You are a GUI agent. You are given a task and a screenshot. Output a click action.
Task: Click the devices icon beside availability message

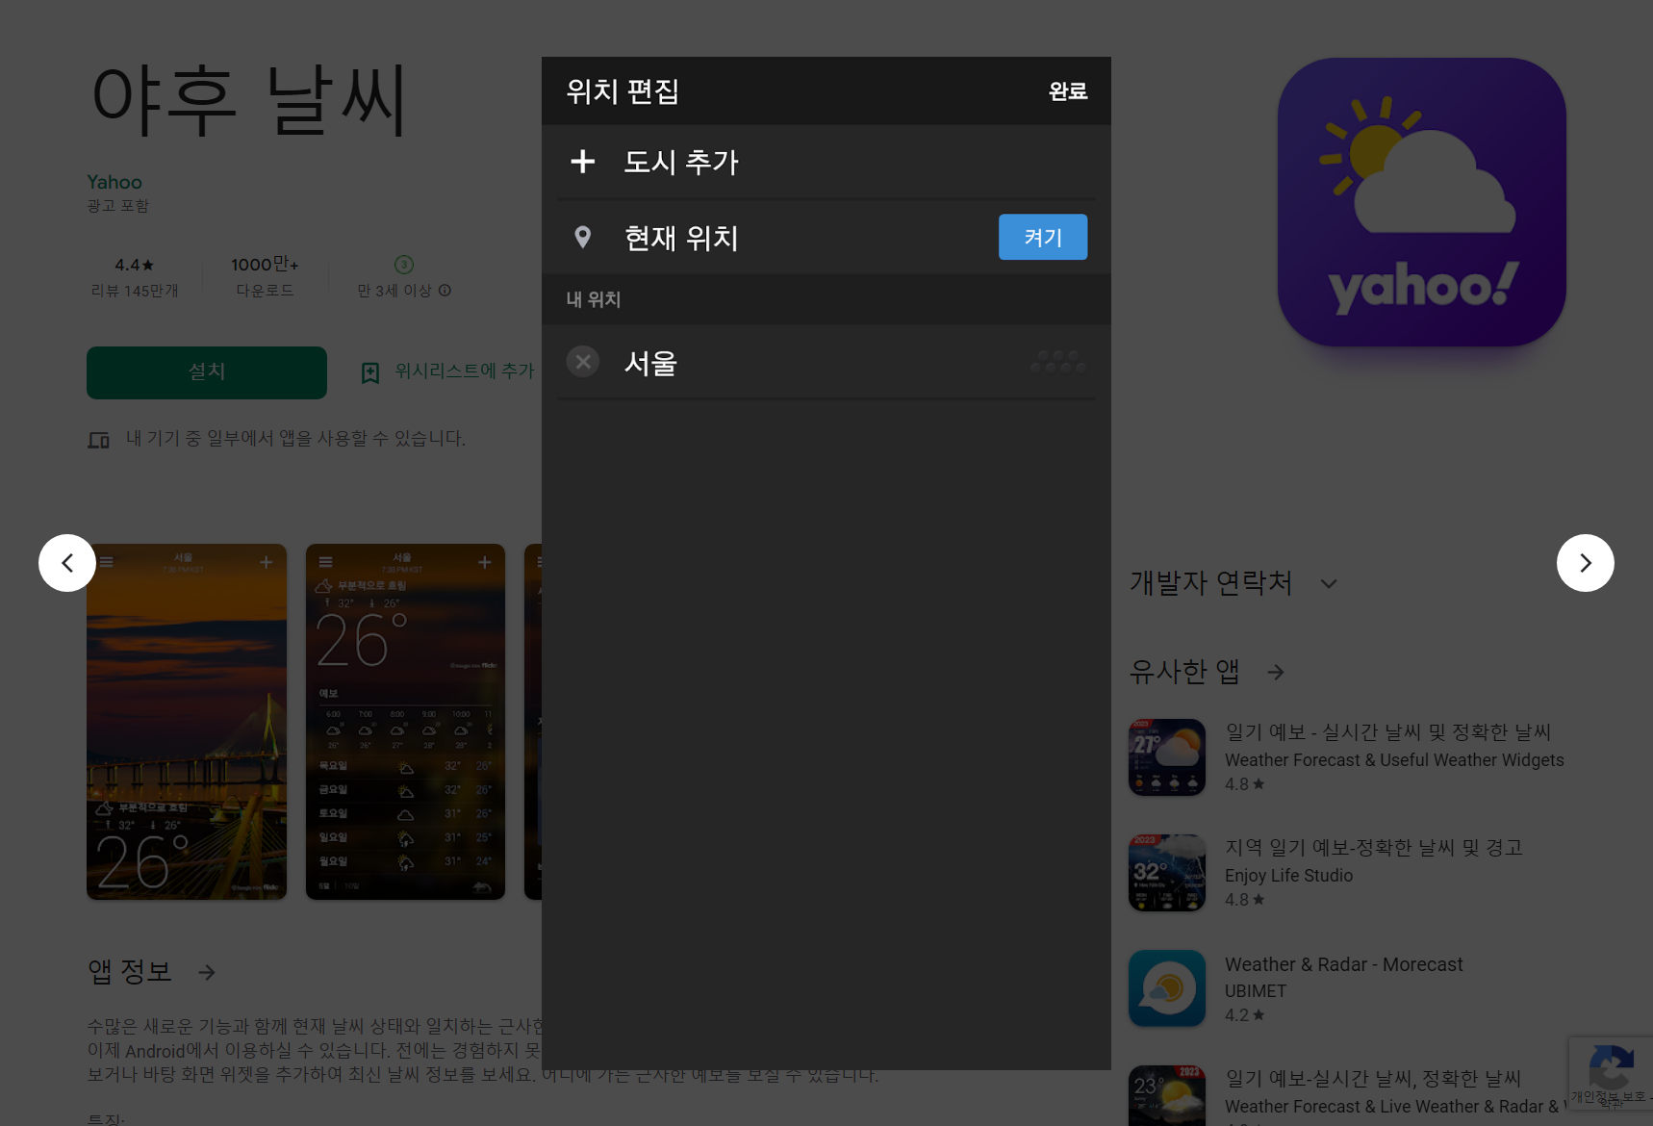98,440
